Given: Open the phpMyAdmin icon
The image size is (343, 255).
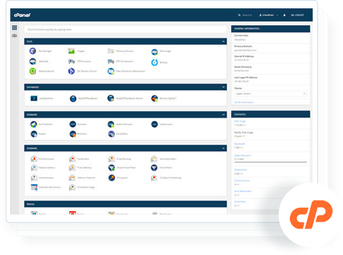Looking at the screenshot, I should coord(34,98).
